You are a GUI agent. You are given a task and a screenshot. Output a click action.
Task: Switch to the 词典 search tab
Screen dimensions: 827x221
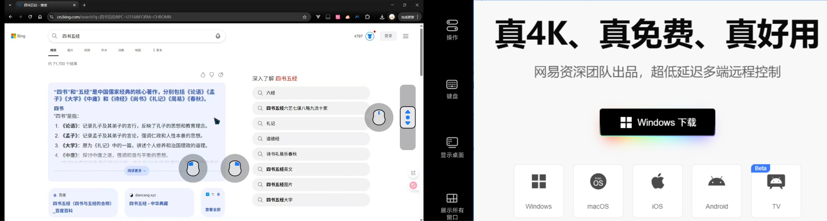click(x=121, y=50)
